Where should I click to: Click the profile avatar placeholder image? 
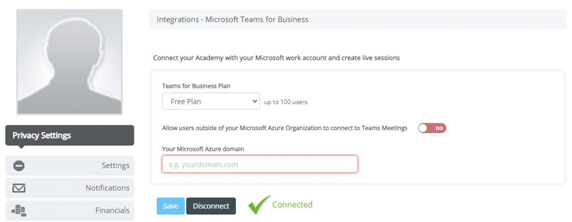[x=69, y=62]
